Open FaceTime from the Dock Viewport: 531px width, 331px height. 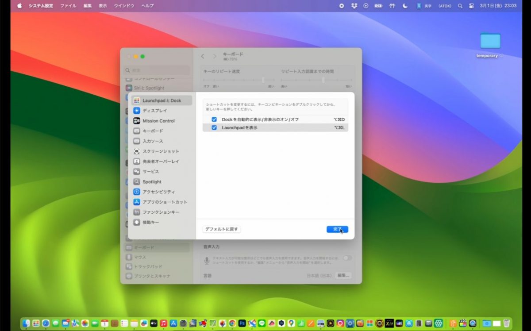[95, 323]
